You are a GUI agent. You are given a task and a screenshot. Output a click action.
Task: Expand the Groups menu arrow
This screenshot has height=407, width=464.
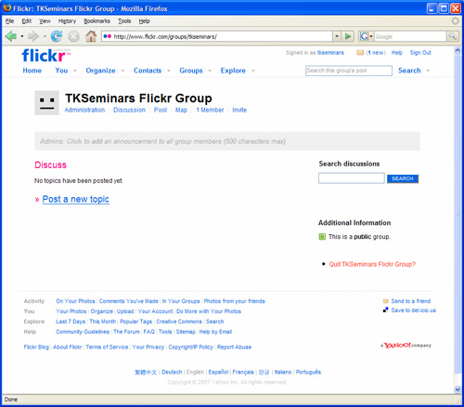click(210, 71)
